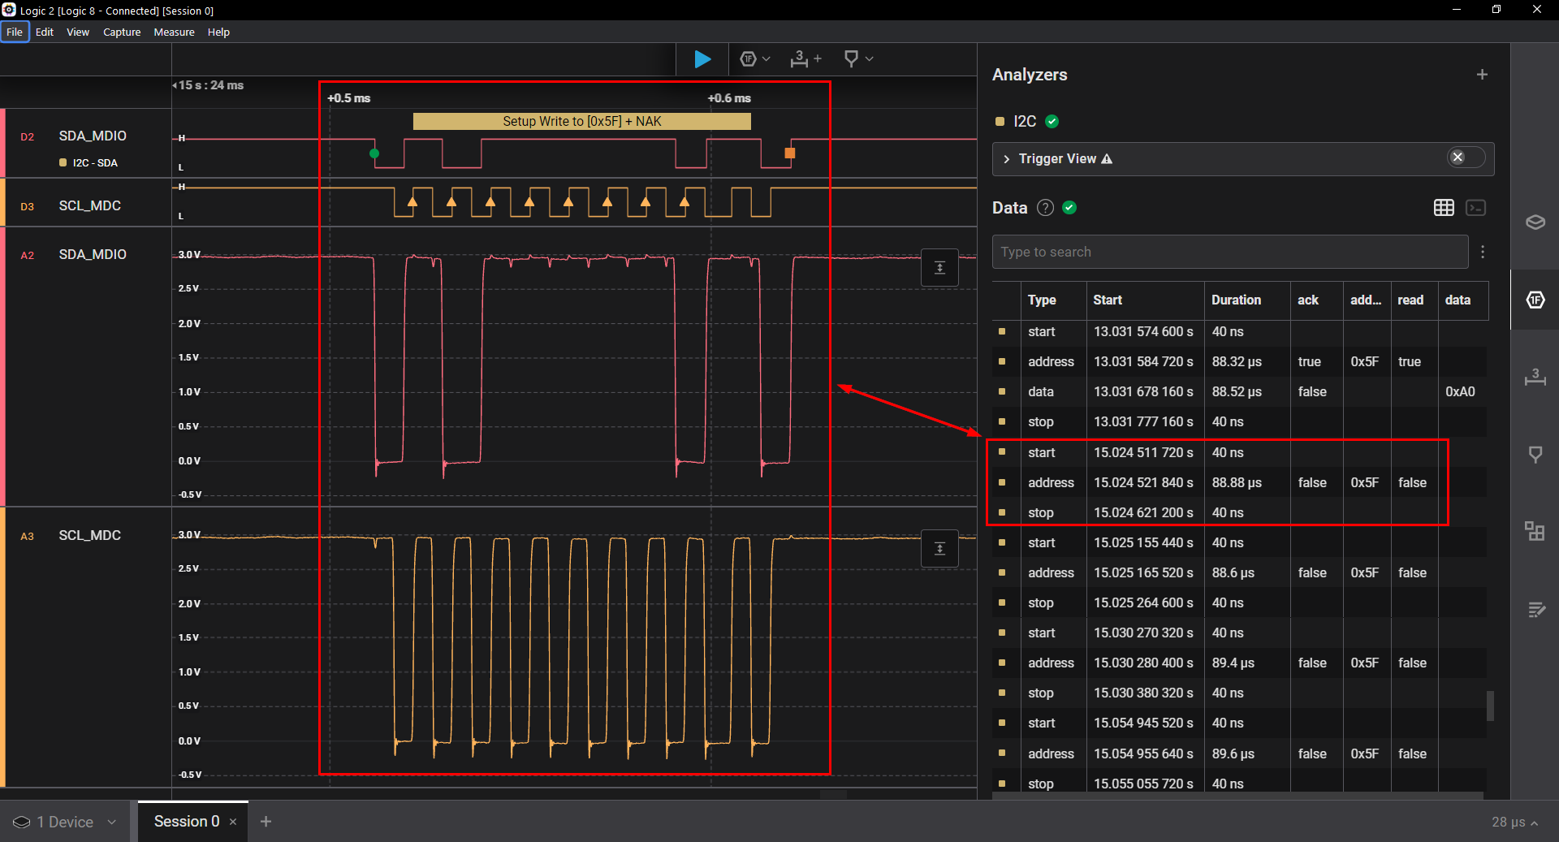Click the data table vertical scrollbar
This screenshot has height=842, width=1559.
pyautogui.click(x=1490, y=706)
